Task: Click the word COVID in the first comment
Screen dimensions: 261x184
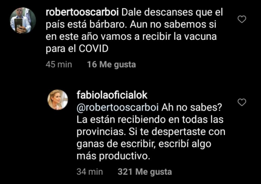Action: tap(93, 49)
